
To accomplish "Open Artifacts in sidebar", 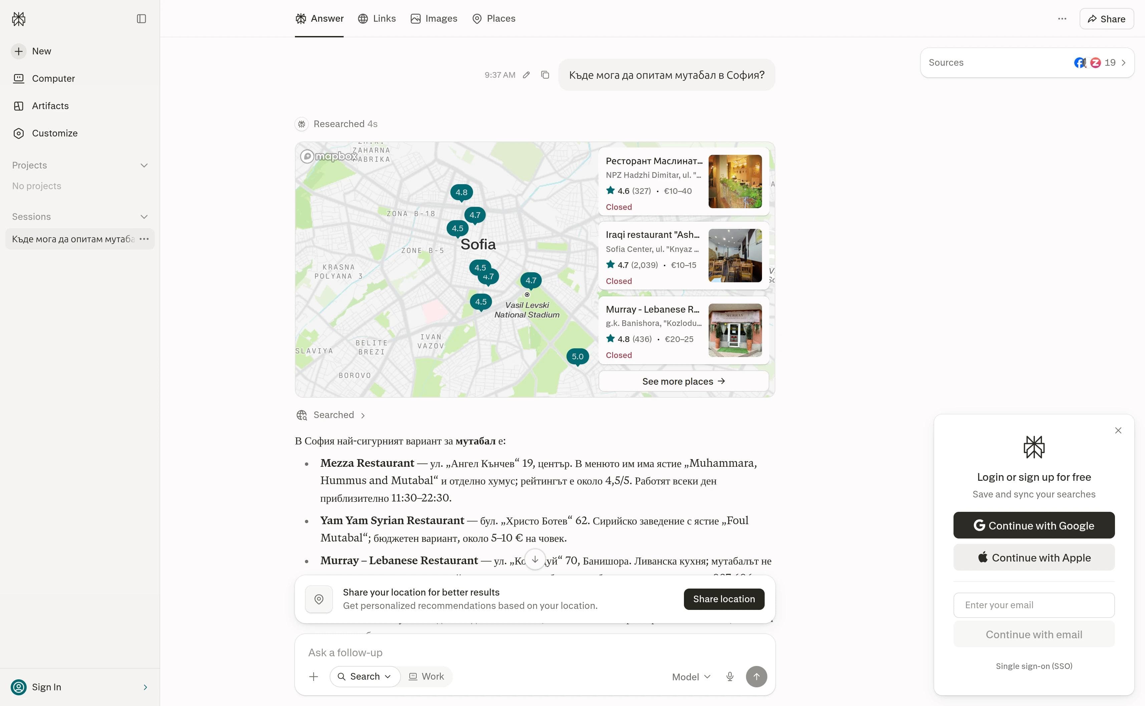I will tap(41, 106).
